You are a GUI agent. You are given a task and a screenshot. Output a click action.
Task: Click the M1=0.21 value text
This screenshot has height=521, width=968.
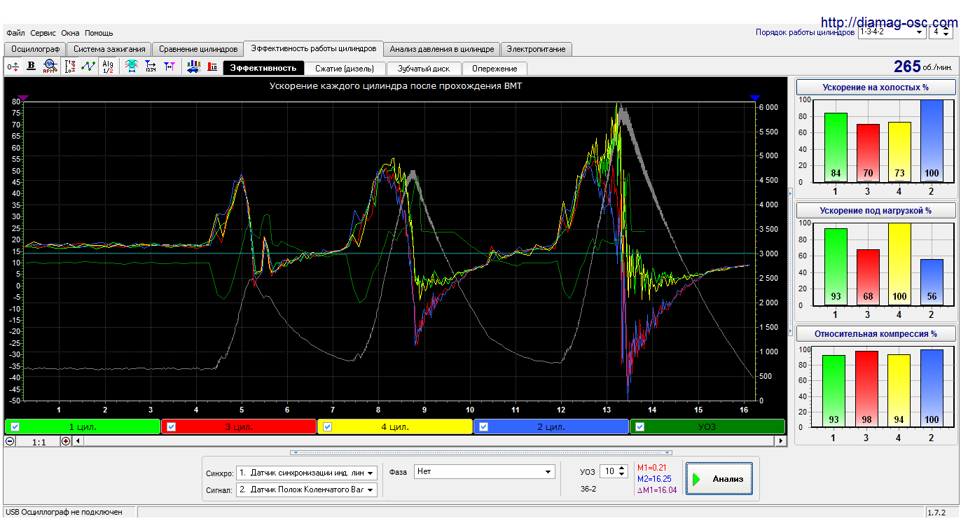pyautogui.click(x=651, y=468)
